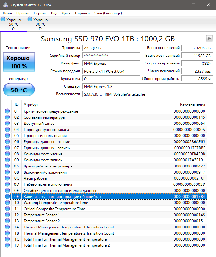
Task: Click the Прошивка firmware value field
Action: coord(106,48)
